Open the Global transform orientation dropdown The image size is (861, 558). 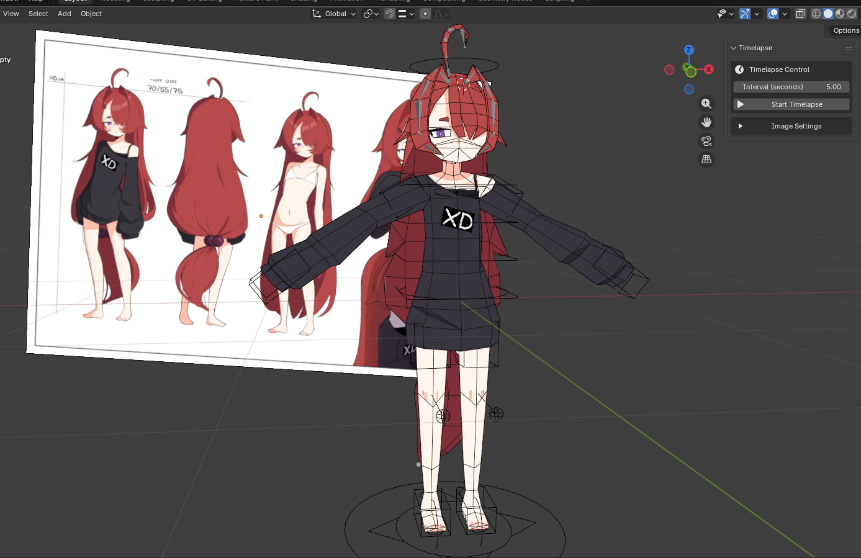(334, 14)
